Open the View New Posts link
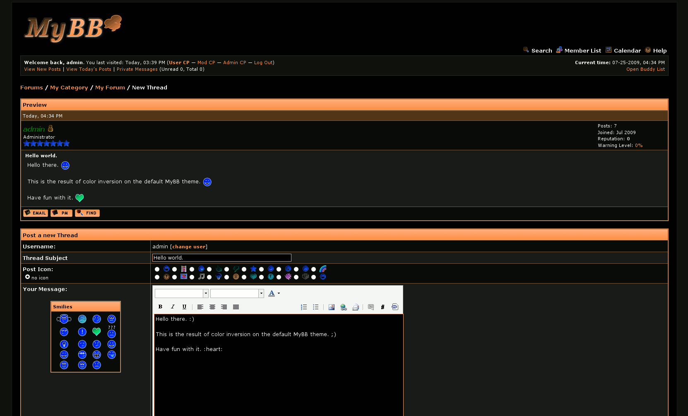Screen dimensions: 688x416 pyautogui.click(x=42, y=70)
